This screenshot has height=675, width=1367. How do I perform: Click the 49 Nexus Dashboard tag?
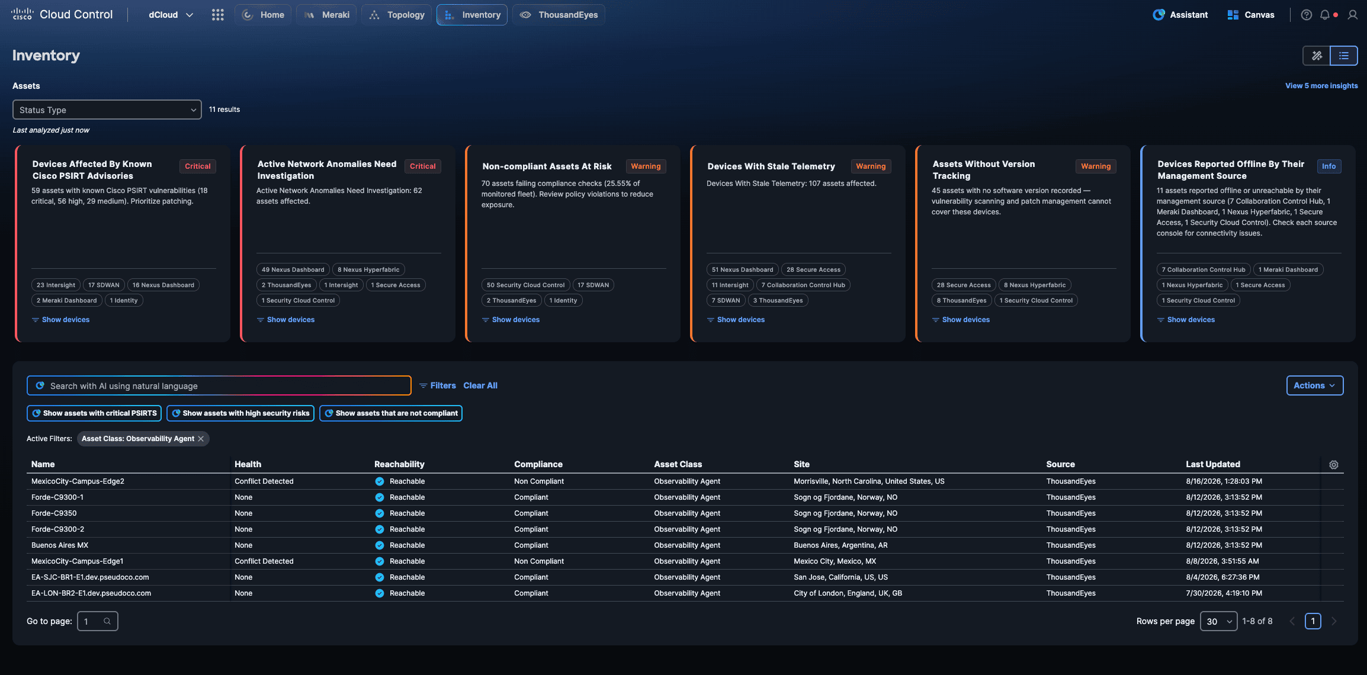(x=293, y=269)
